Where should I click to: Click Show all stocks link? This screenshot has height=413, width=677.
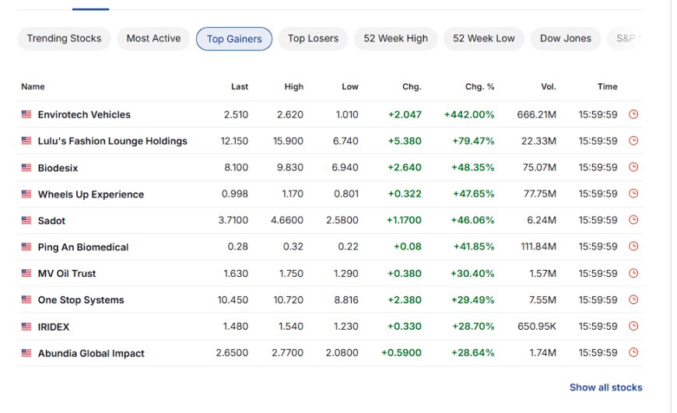[605, 387]
